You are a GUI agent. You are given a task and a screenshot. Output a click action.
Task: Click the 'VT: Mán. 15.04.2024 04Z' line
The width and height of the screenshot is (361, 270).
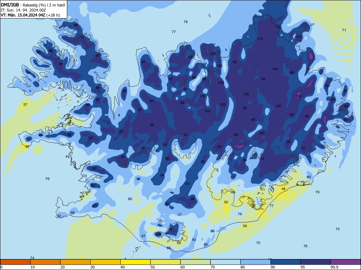23,15
